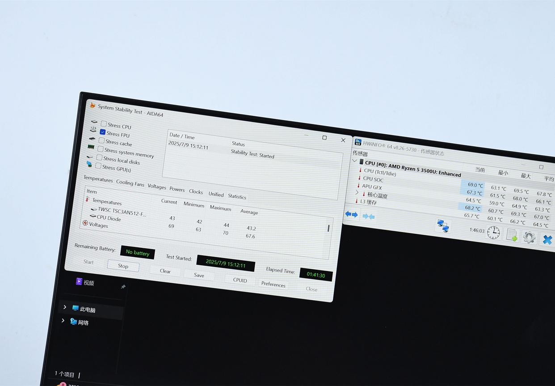Open HWiNFO settings via gear icon
Image resolution: width=555 pixels, height=386 pixels.
[529, 237]
